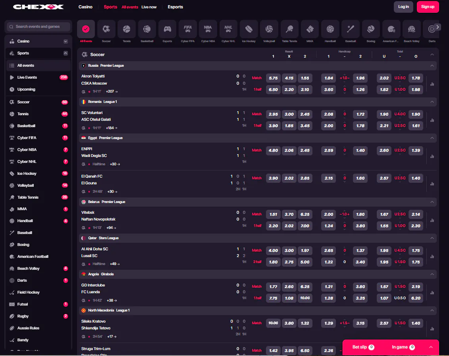Choose the Cyber NHL category icon
Viewport: 449px width, 356px height.
(228, 29)
